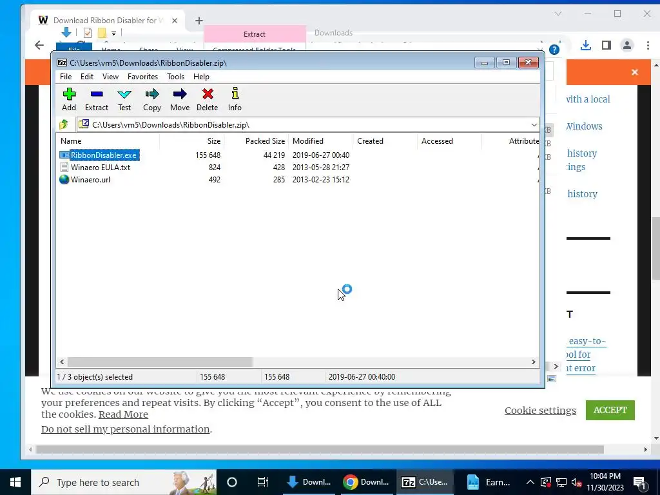Sort by the Name column header
This screenshot has width=660, height=495.
click(x=108, y=141)
